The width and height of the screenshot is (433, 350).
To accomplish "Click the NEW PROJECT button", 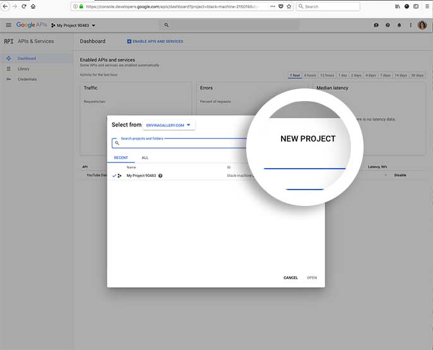I will (307, 138).
